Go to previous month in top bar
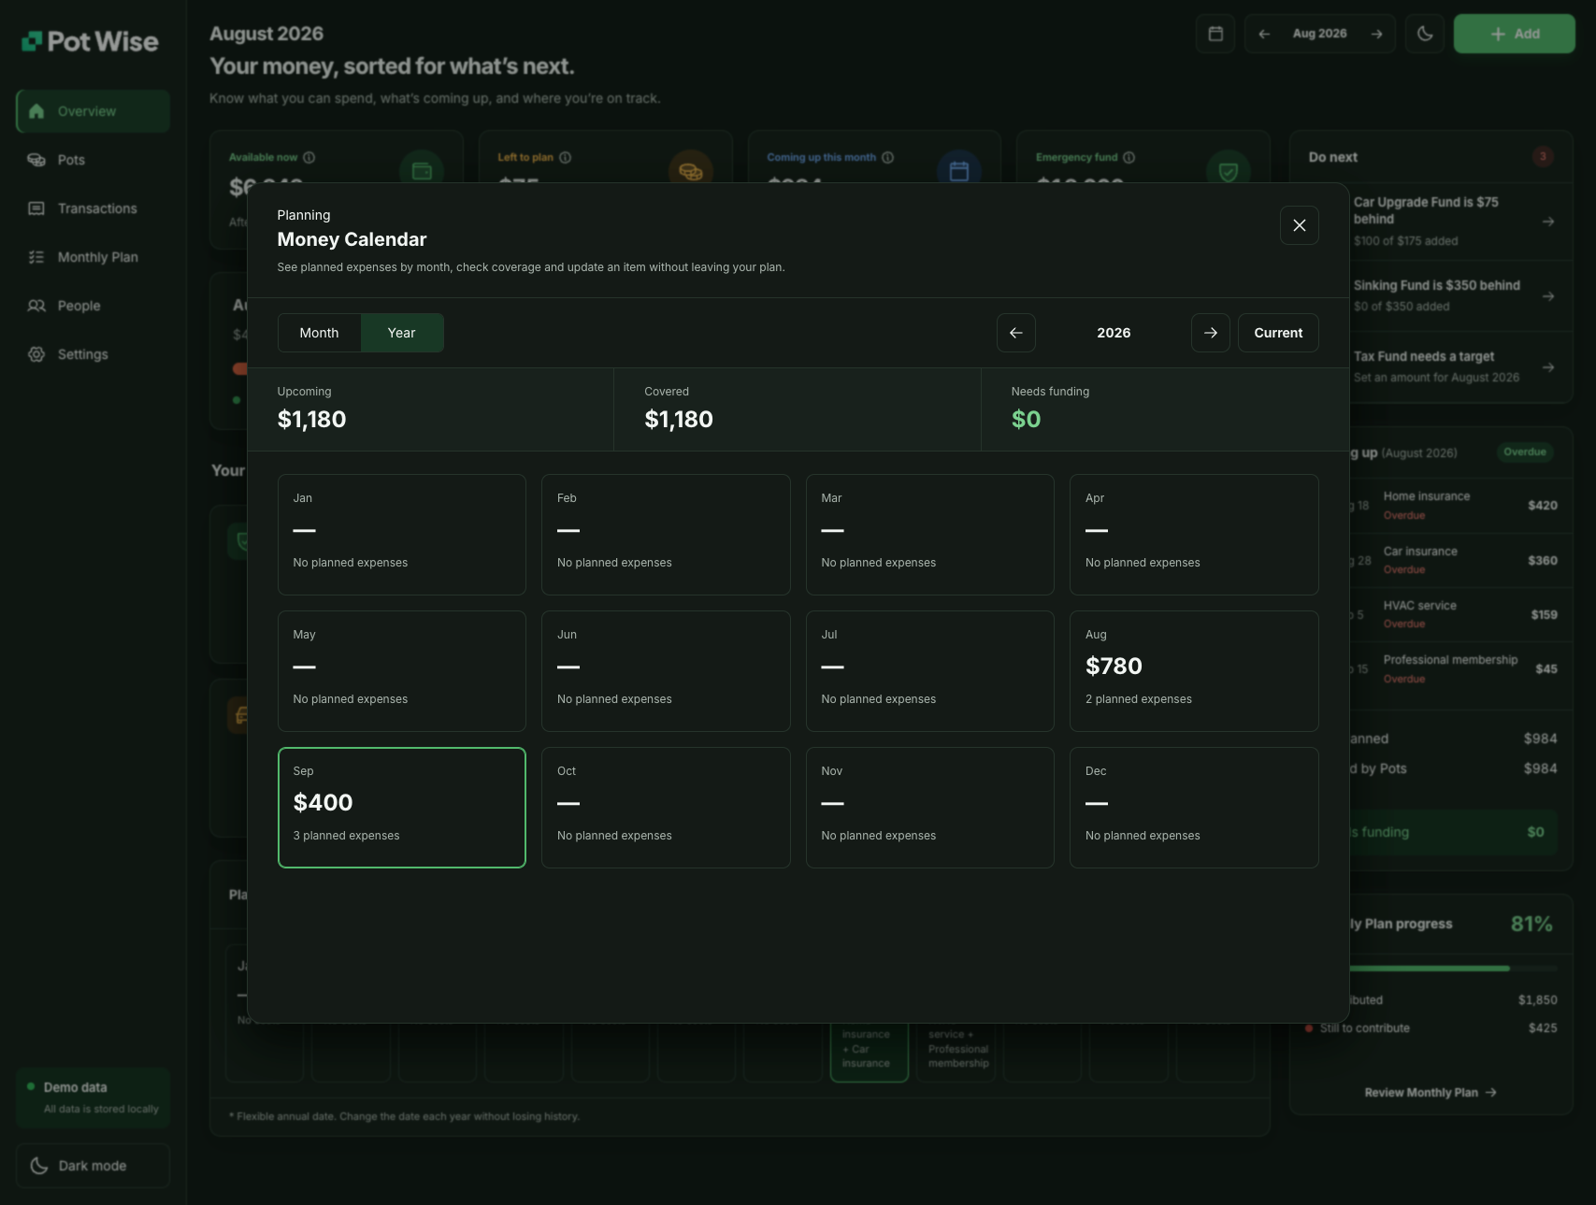Screen dimensions: 1596x1205 [x=1264, y=34]
